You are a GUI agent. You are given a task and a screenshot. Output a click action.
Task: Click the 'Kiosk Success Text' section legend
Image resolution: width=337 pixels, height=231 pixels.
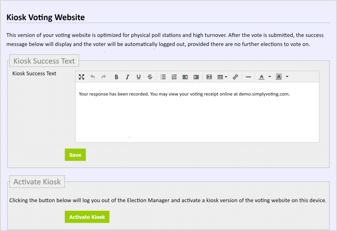(44, 61)
